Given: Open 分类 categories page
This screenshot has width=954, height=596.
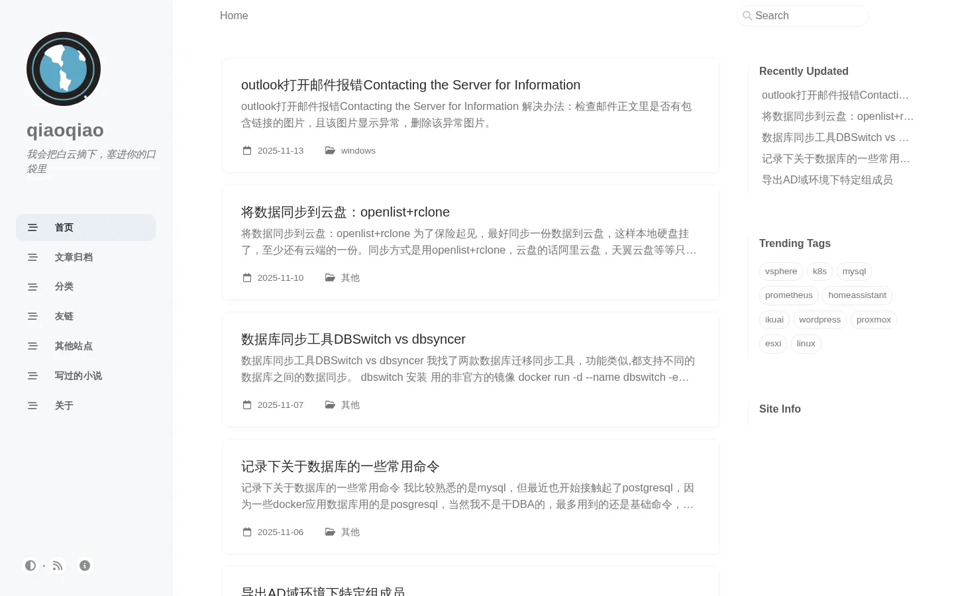Looking at the screenshot, I should tap(86, 287).
